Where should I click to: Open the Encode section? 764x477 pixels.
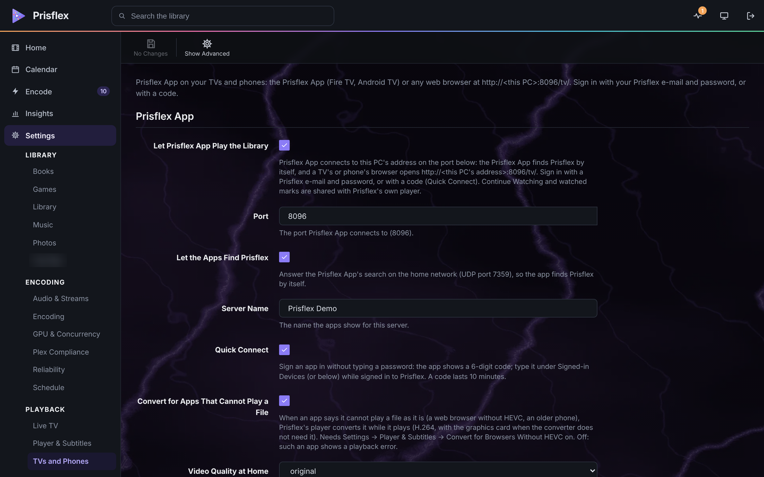[x=60, y=92]
